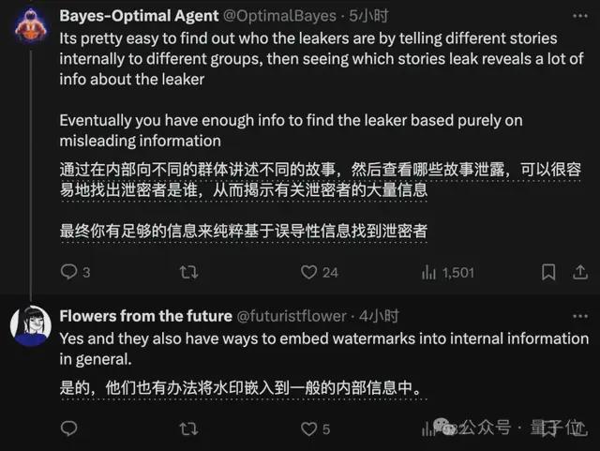This screenshot has width=600, height=451.
Task: Share the Bayes-Optimal Agent tweet
Action: (580, 272)
